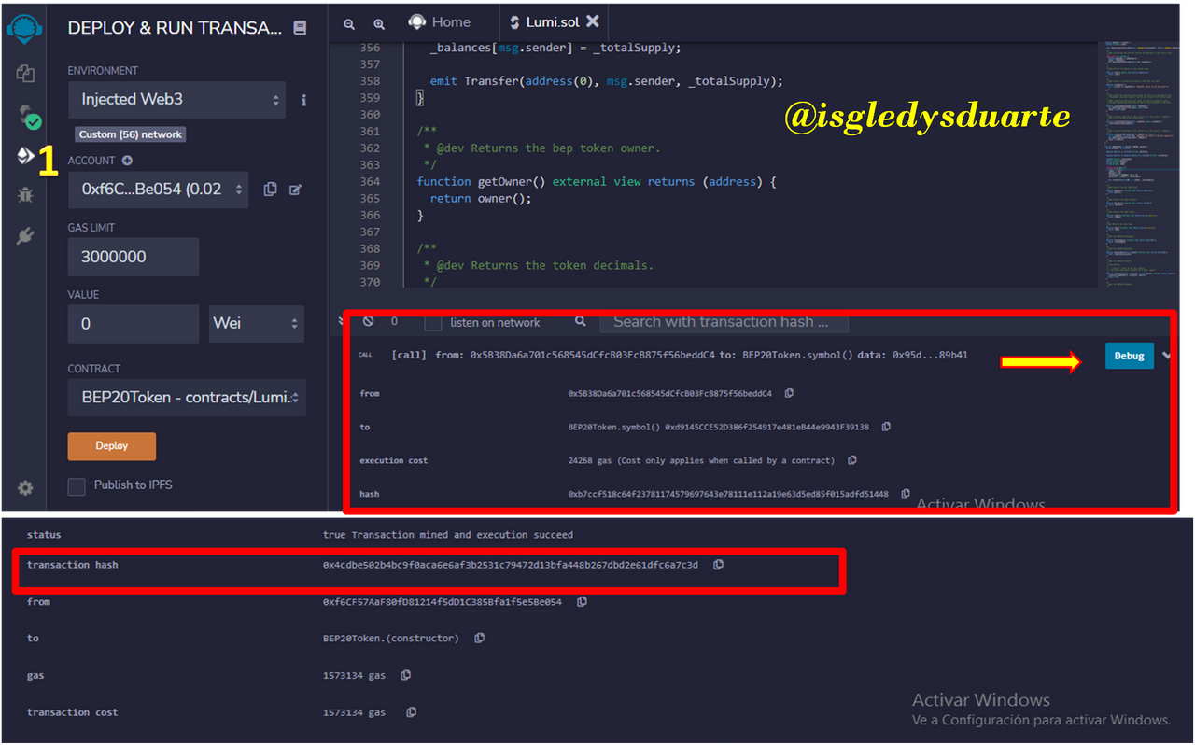Click the orange Deploy button
Image resolution: width=1195 pixels, height=745 pixels.
(112, 446)
